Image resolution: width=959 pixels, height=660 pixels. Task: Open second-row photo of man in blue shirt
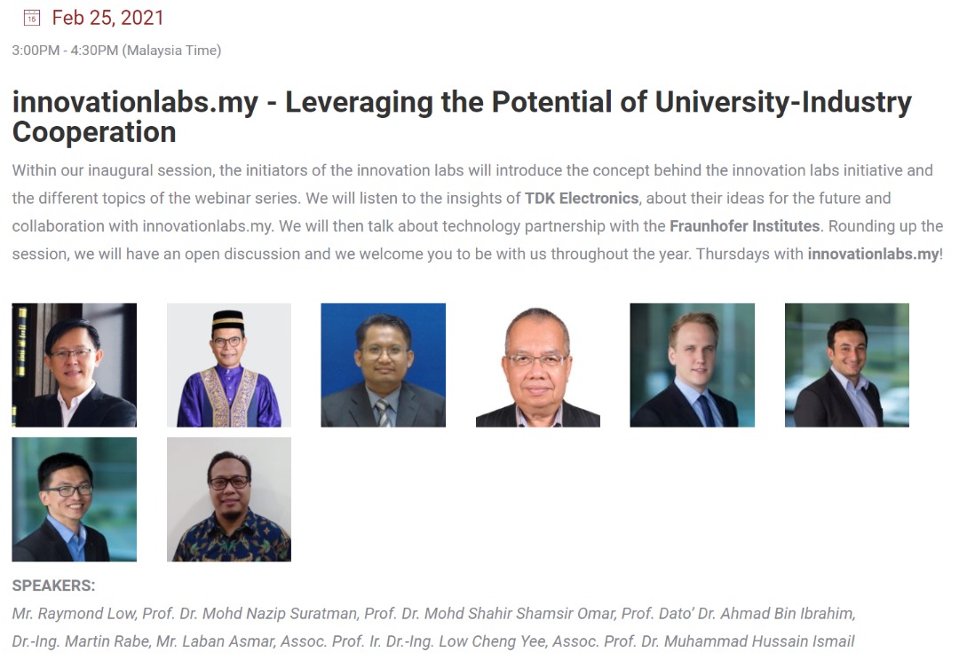click(x=75, y=499)
